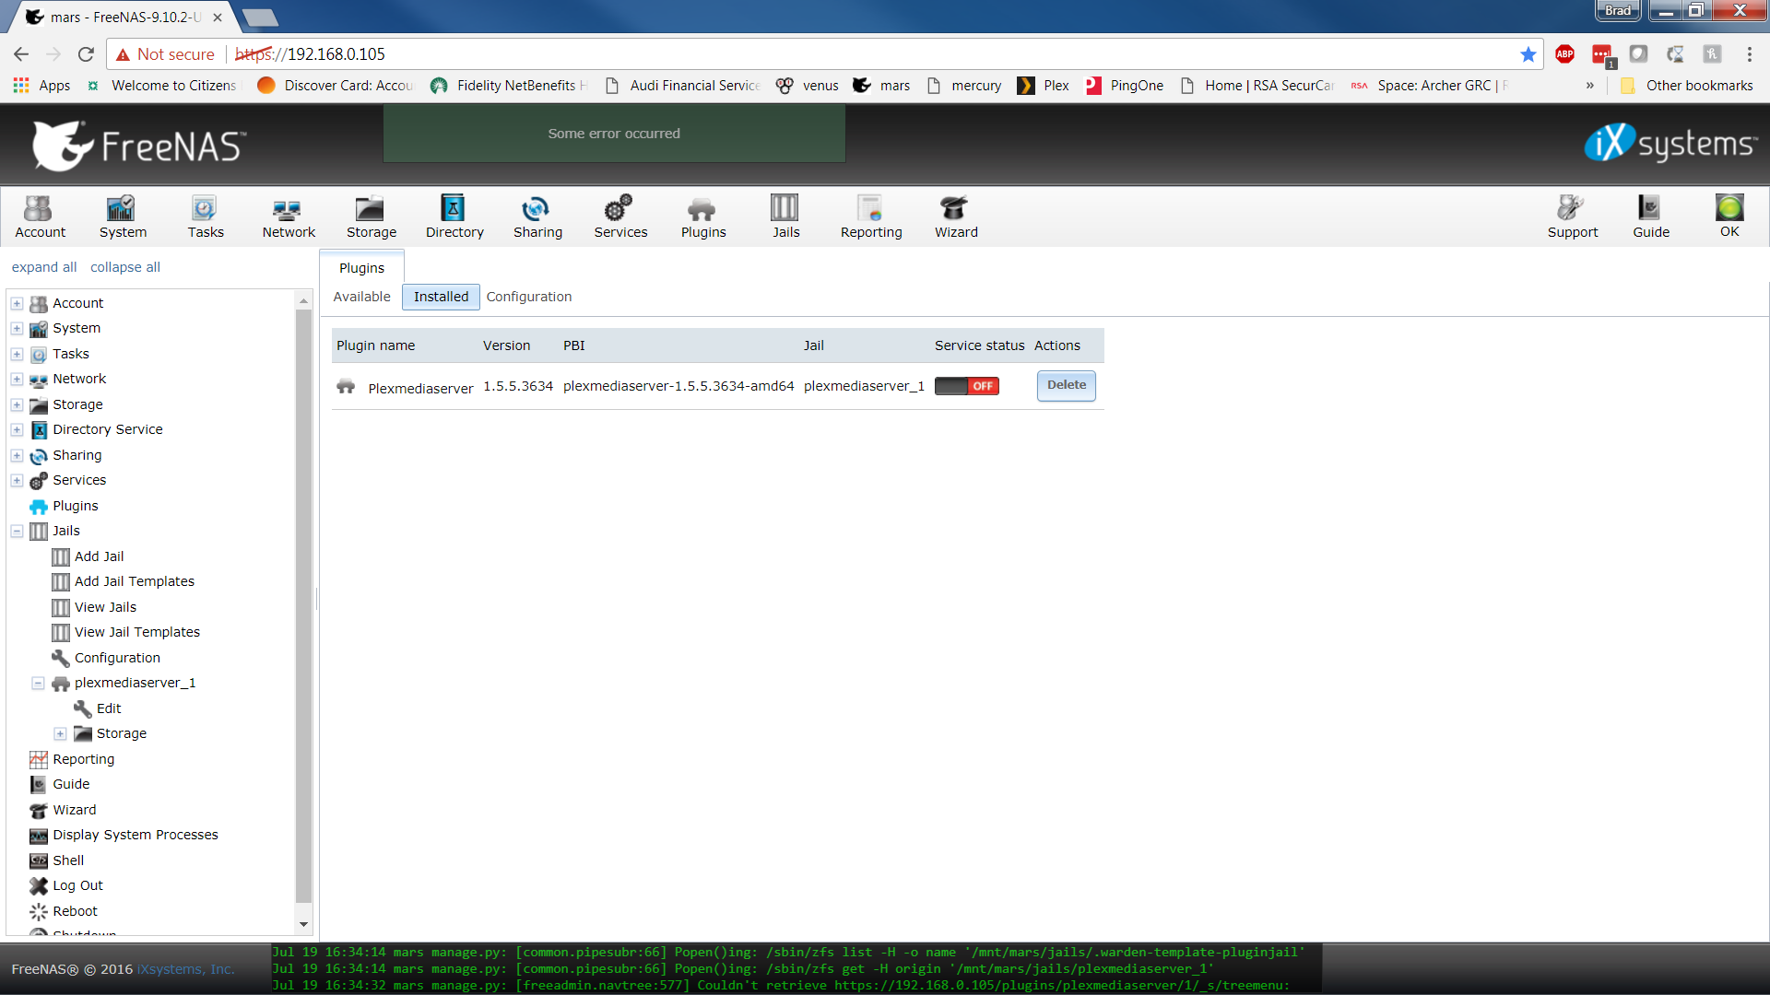Click the collapse all link
1770x995 pixels.
point(125,267)
